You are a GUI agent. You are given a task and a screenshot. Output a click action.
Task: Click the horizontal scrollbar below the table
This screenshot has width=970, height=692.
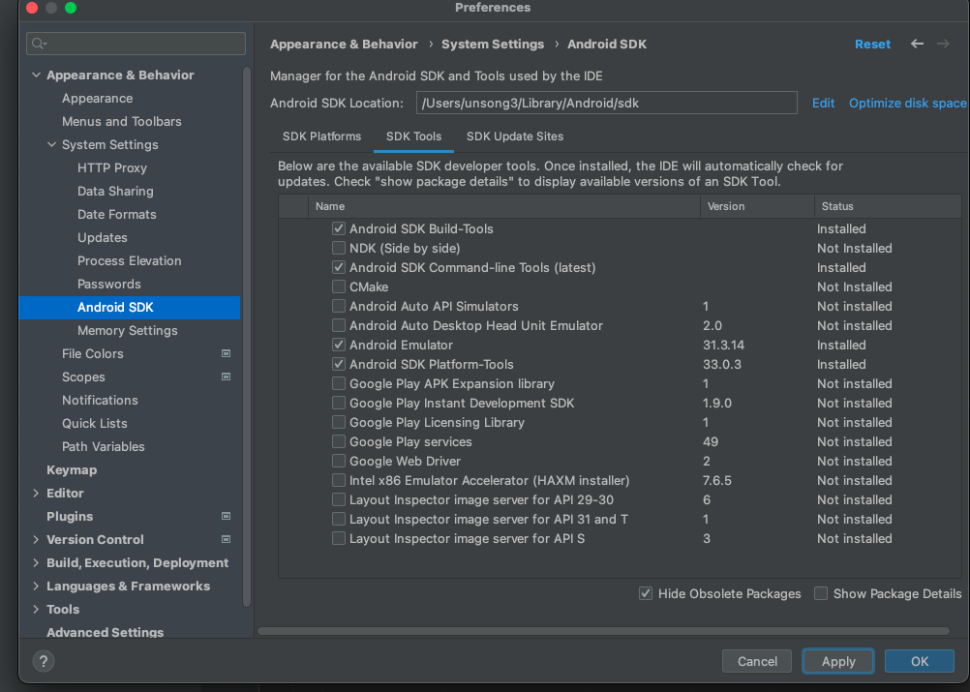point(603,631)
